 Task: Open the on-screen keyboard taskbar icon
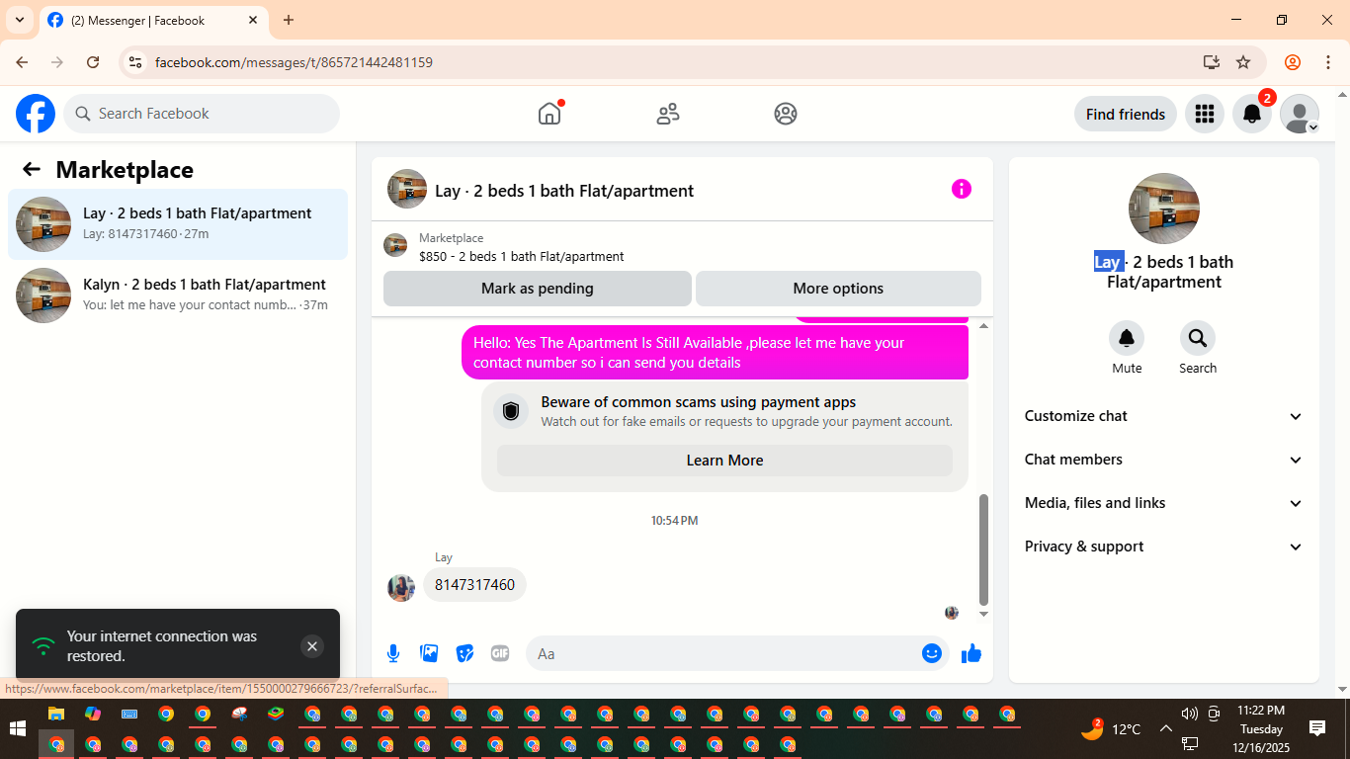pos(129,715)
